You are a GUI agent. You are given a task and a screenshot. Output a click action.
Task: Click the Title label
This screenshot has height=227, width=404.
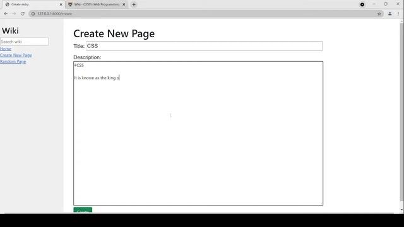79,46
